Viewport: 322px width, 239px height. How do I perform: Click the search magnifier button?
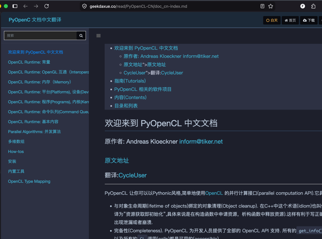[x=81, y=35]
